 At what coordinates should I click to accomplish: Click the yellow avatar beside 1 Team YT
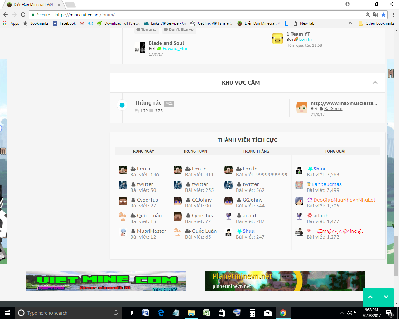[x=277, y=39]
